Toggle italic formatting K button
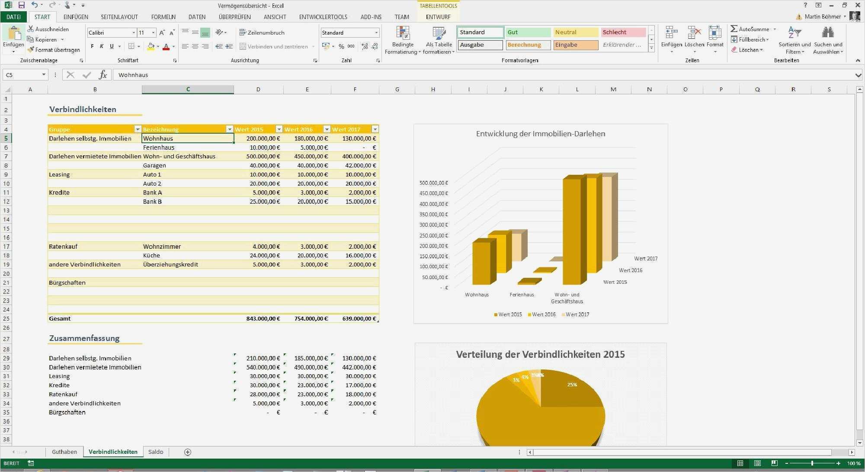 tap(102, 46)
